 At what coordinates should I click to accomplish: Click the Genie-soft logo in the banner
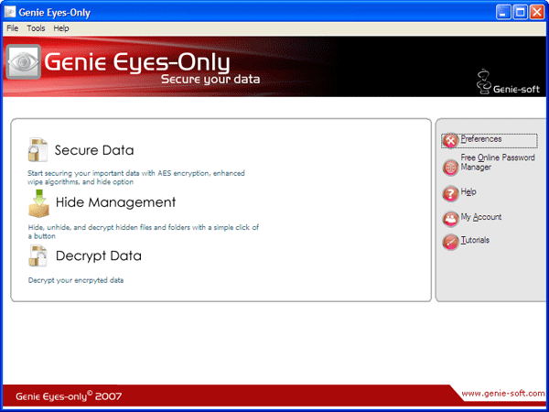pyautogui.click(x=508, y=82)
